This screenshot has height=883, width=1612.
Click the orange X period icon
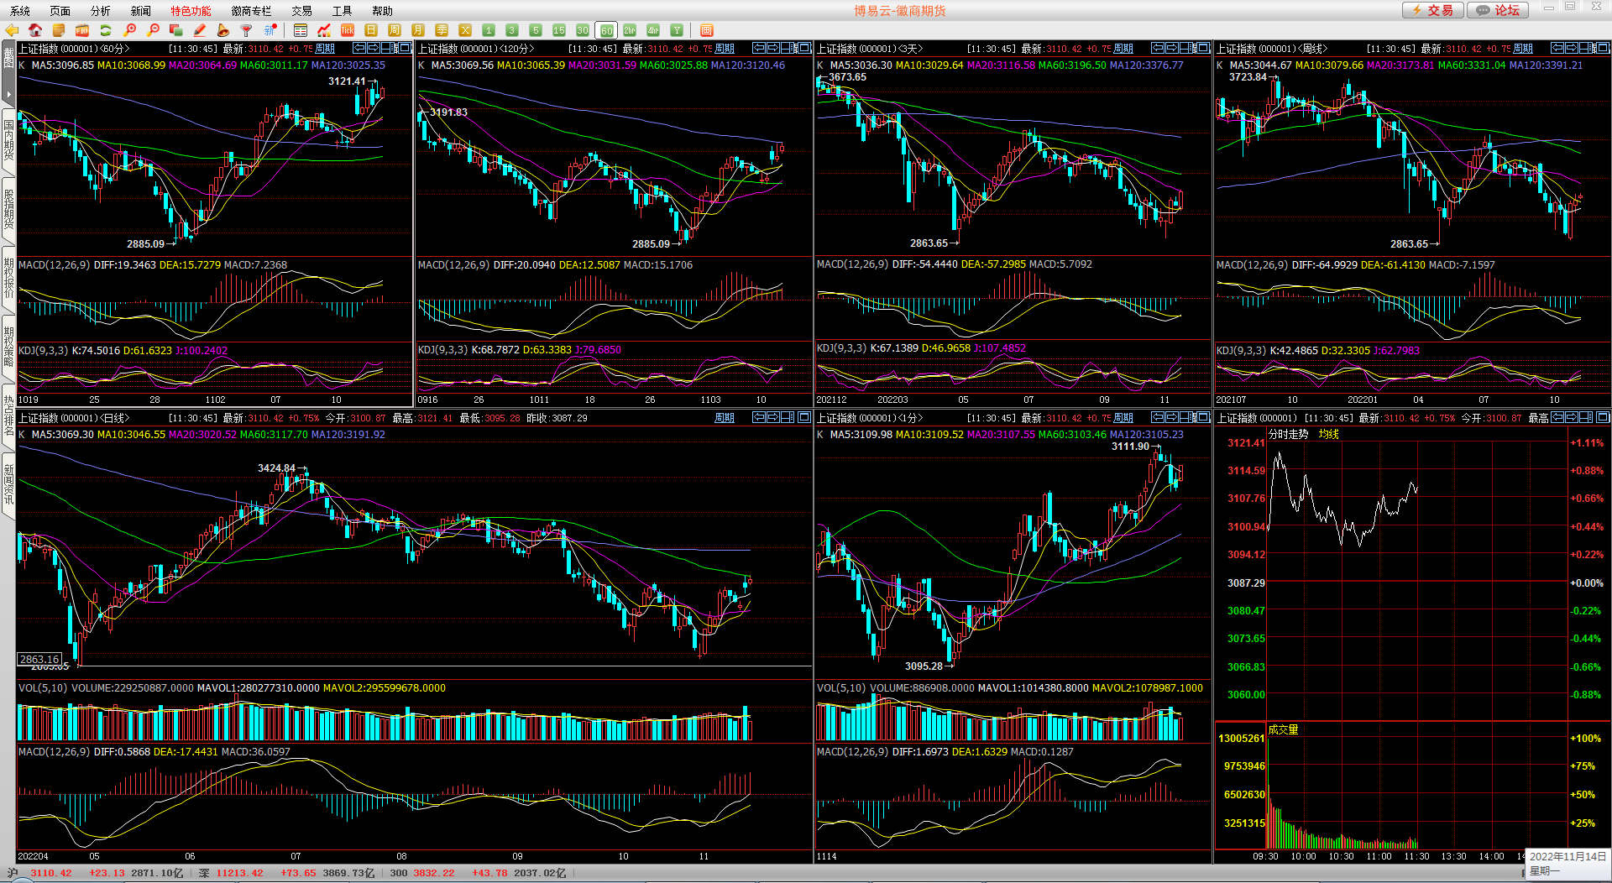(x=465, y=30)
